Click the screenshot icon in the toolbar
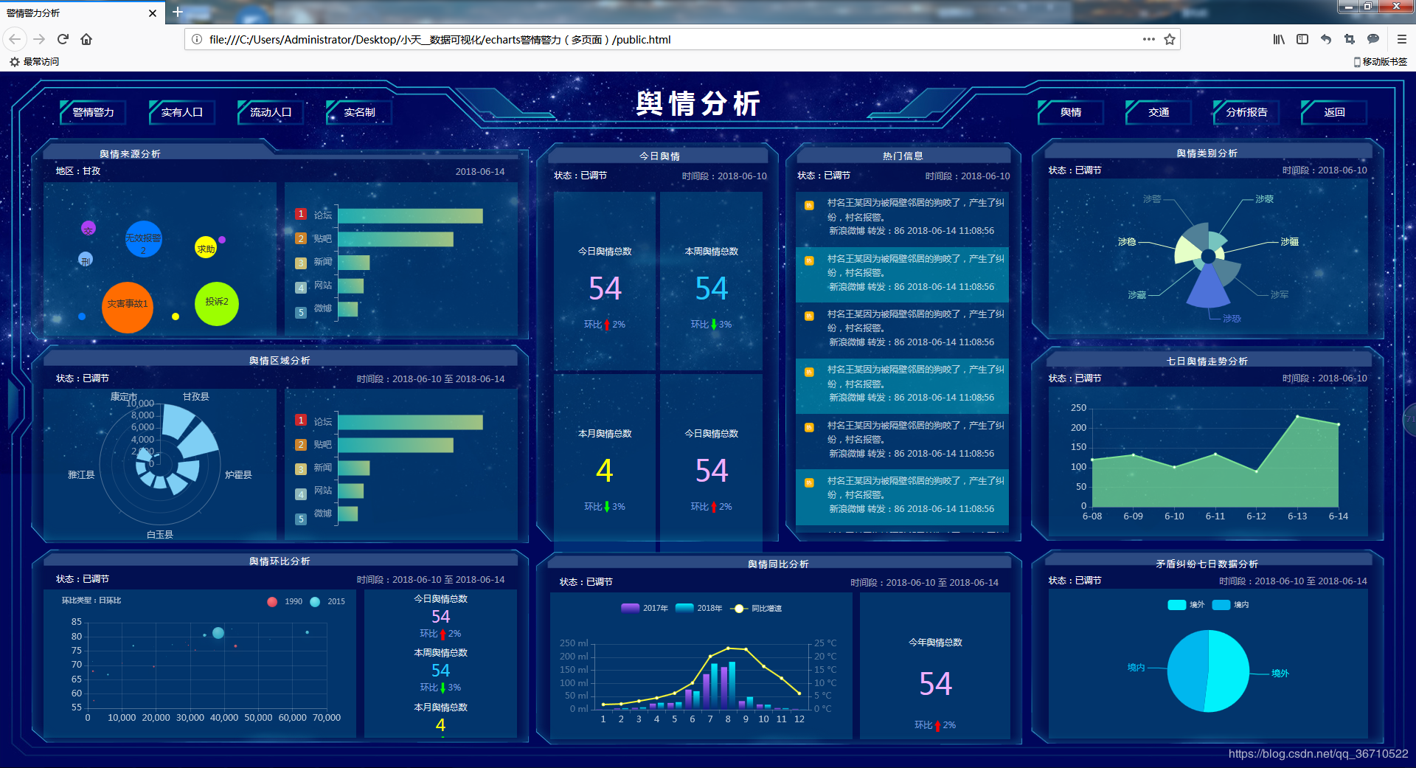1416x768 pixels. (x=1349, y=39)
